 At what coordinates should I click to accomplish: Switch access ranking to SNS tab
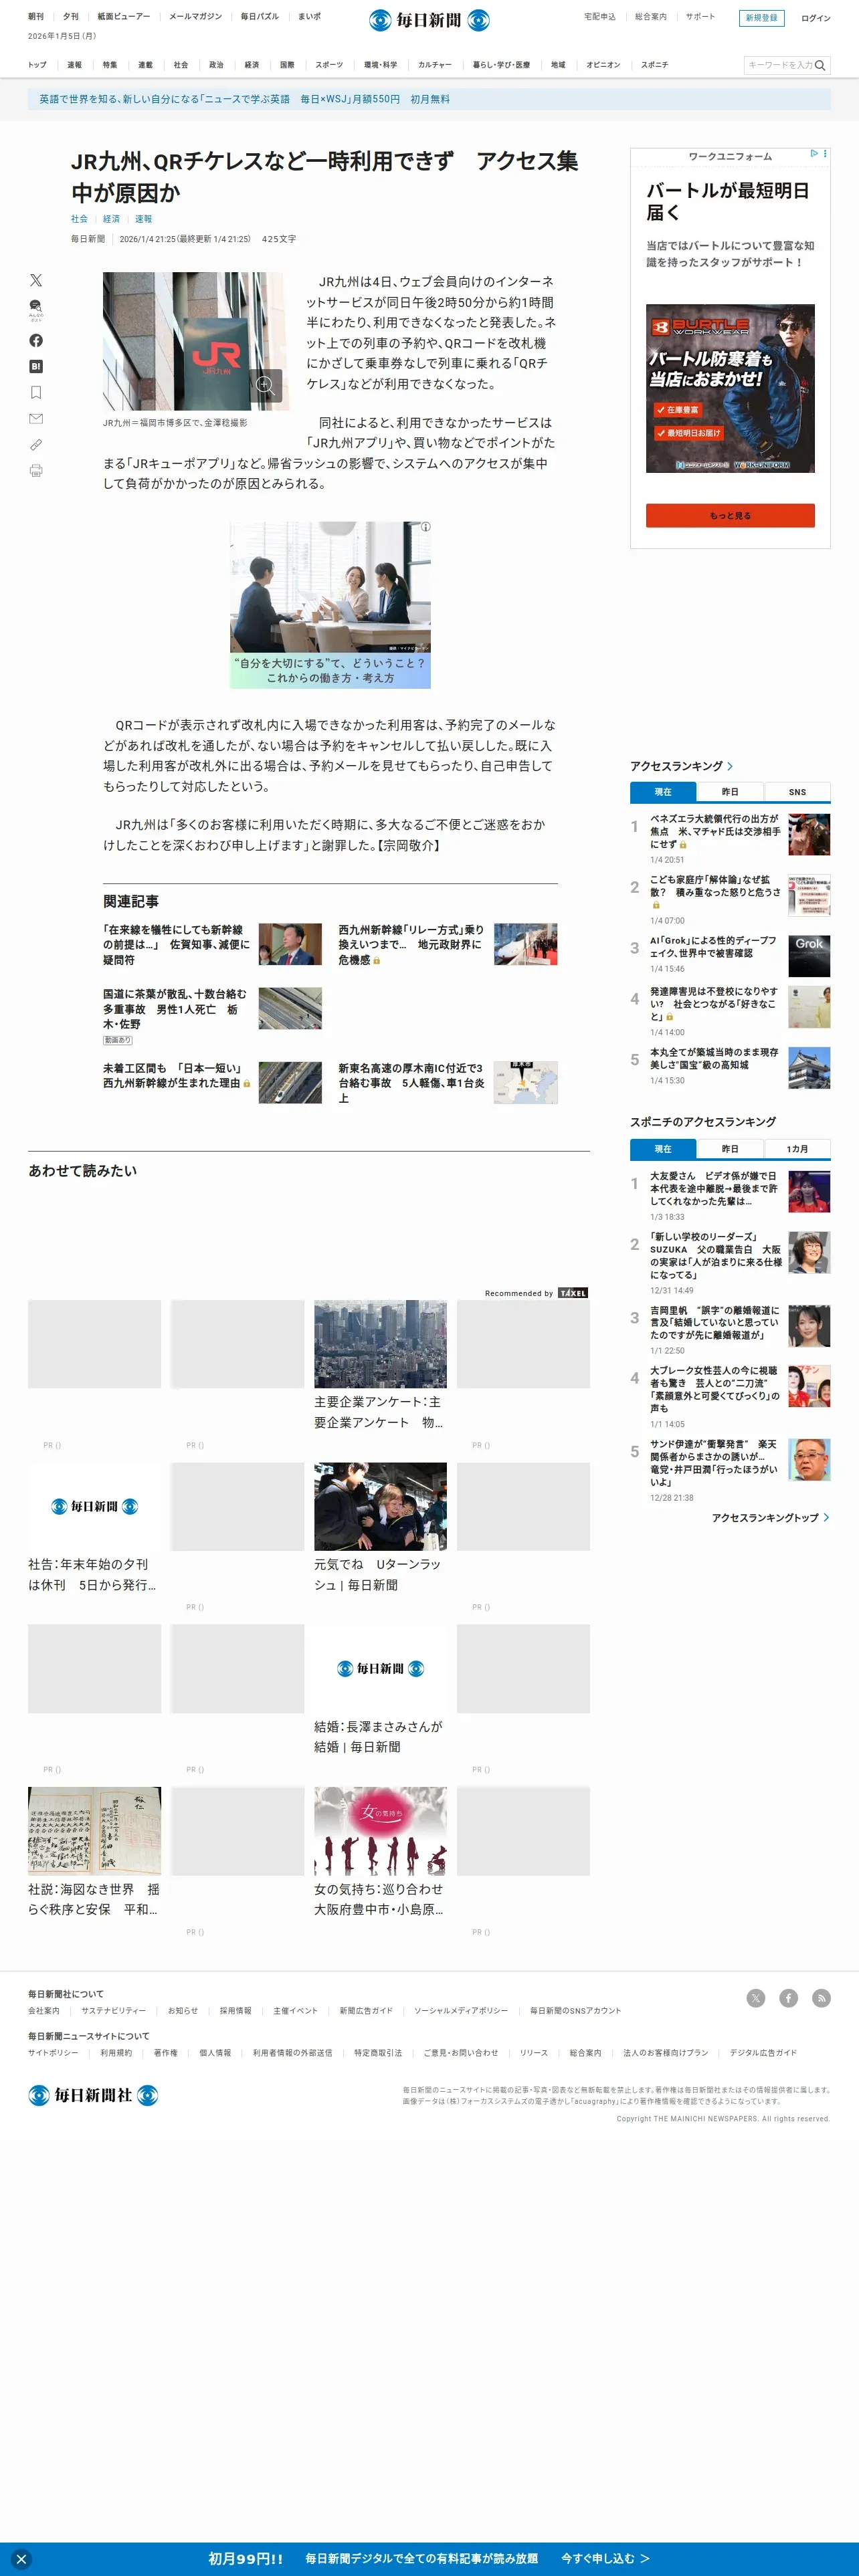(797, 792)
